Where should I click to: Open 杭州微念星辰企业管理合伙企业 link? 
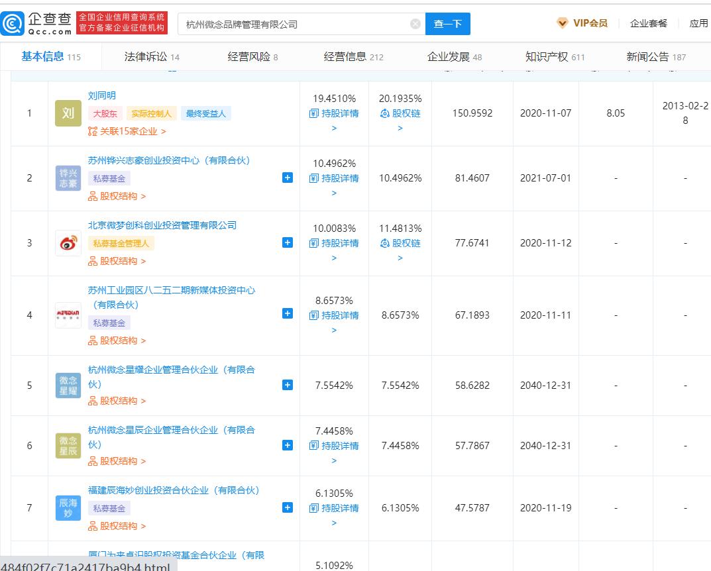coord(172,437)
